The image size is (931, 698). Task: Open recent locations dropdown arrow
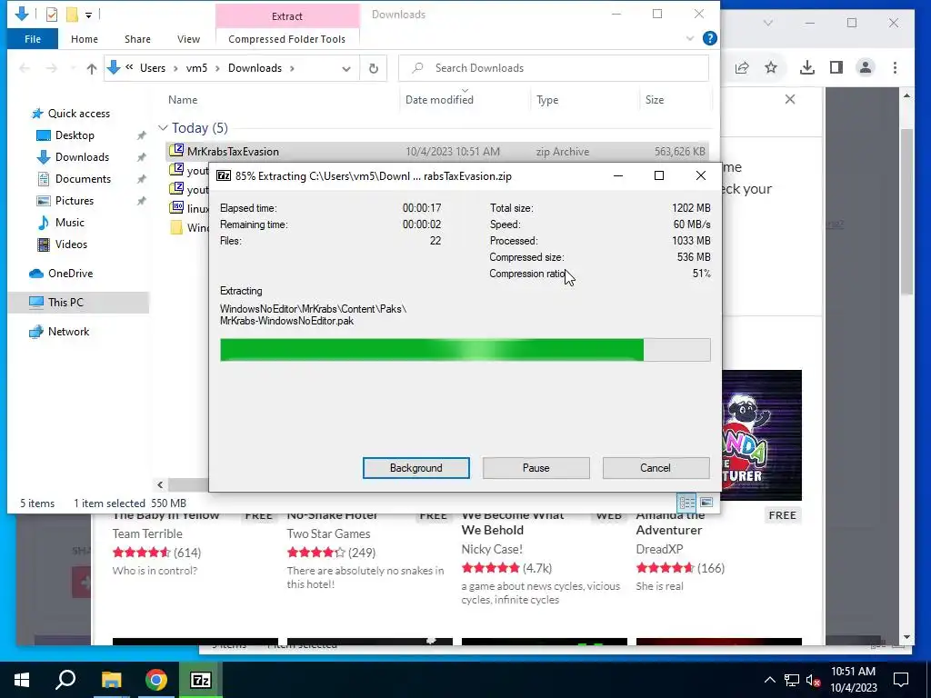[73, 68]
